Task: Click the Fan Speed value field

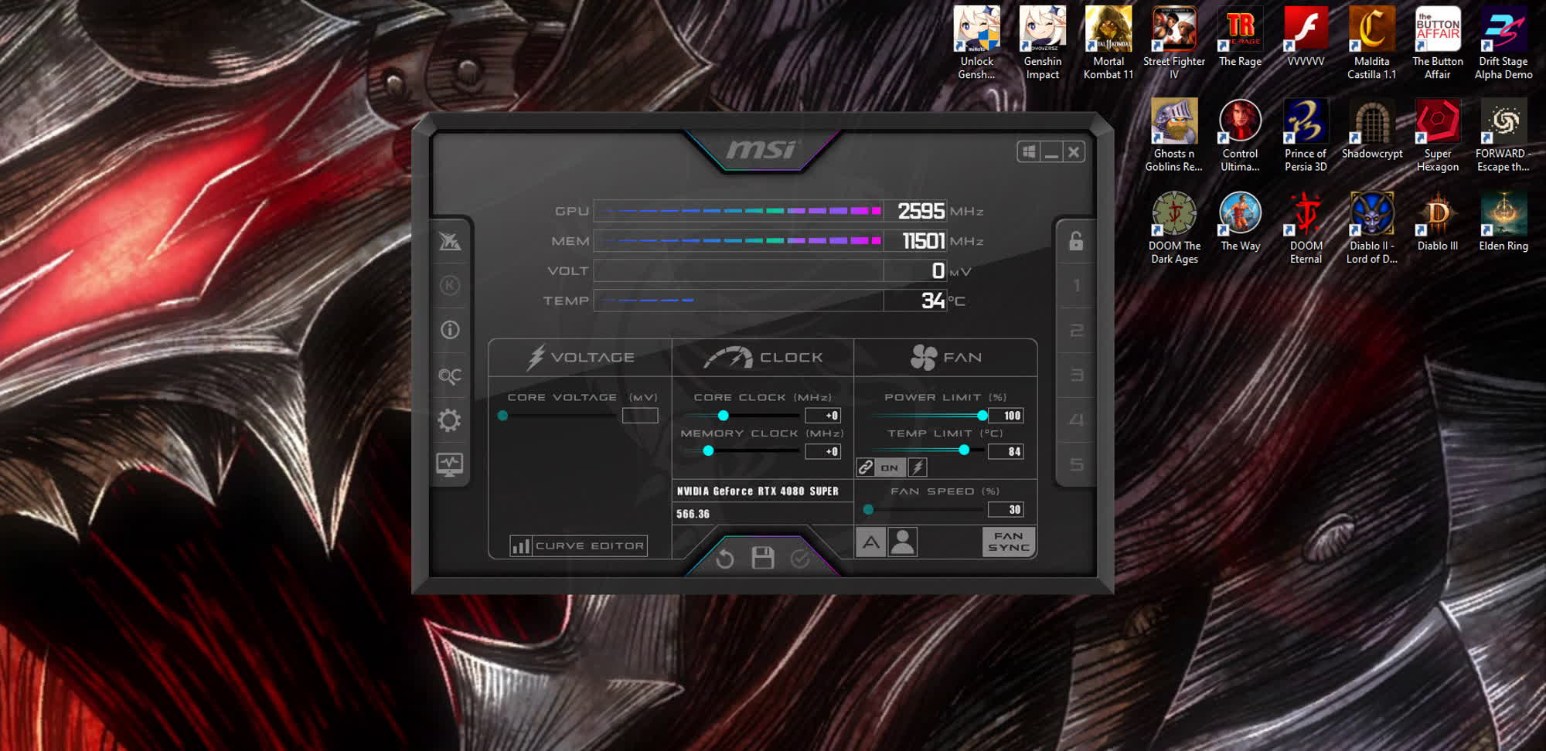Action: coord(1006,509)
